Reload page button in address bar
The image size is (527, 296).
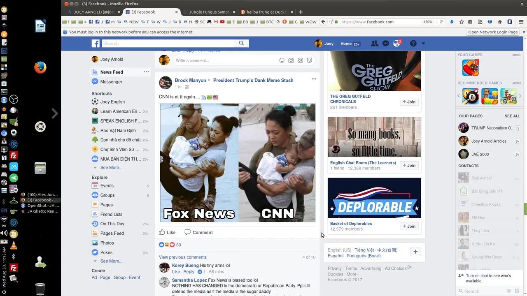click(x=441, y=22)
